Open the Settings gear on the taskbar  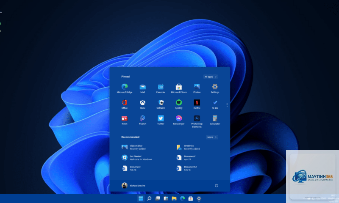click(x=199, y=198)
